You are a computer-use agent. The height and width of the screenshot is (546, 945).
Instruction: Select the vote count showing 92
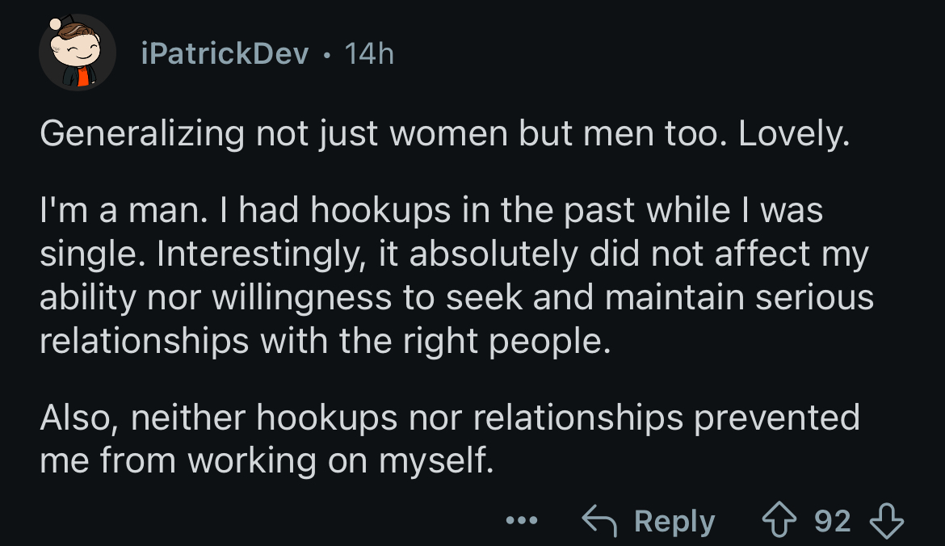coord(832,521)
